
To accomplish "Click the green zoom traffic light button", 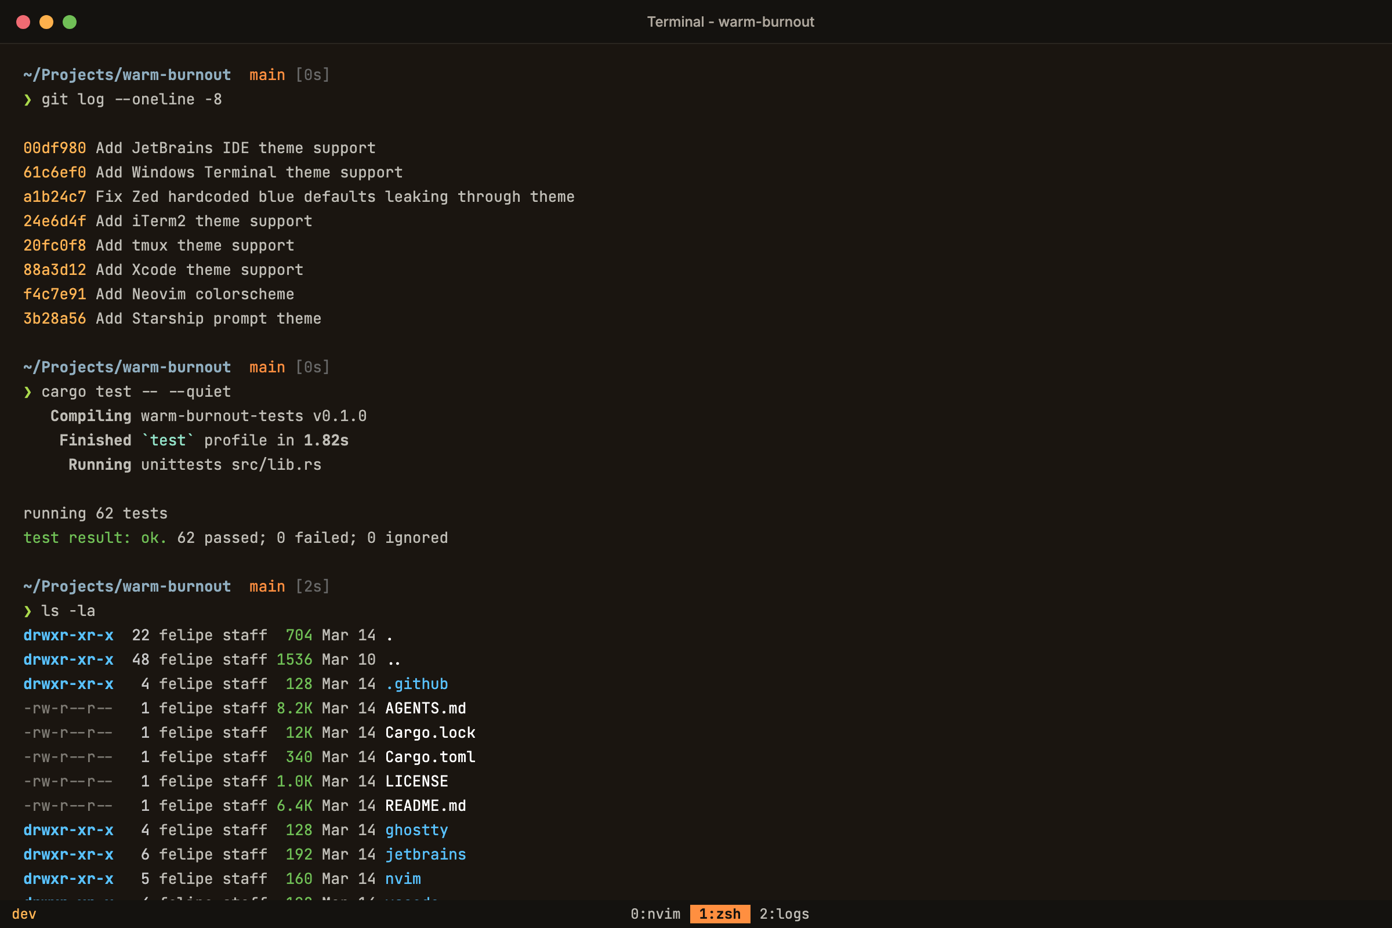I will (x=70, y=22).
